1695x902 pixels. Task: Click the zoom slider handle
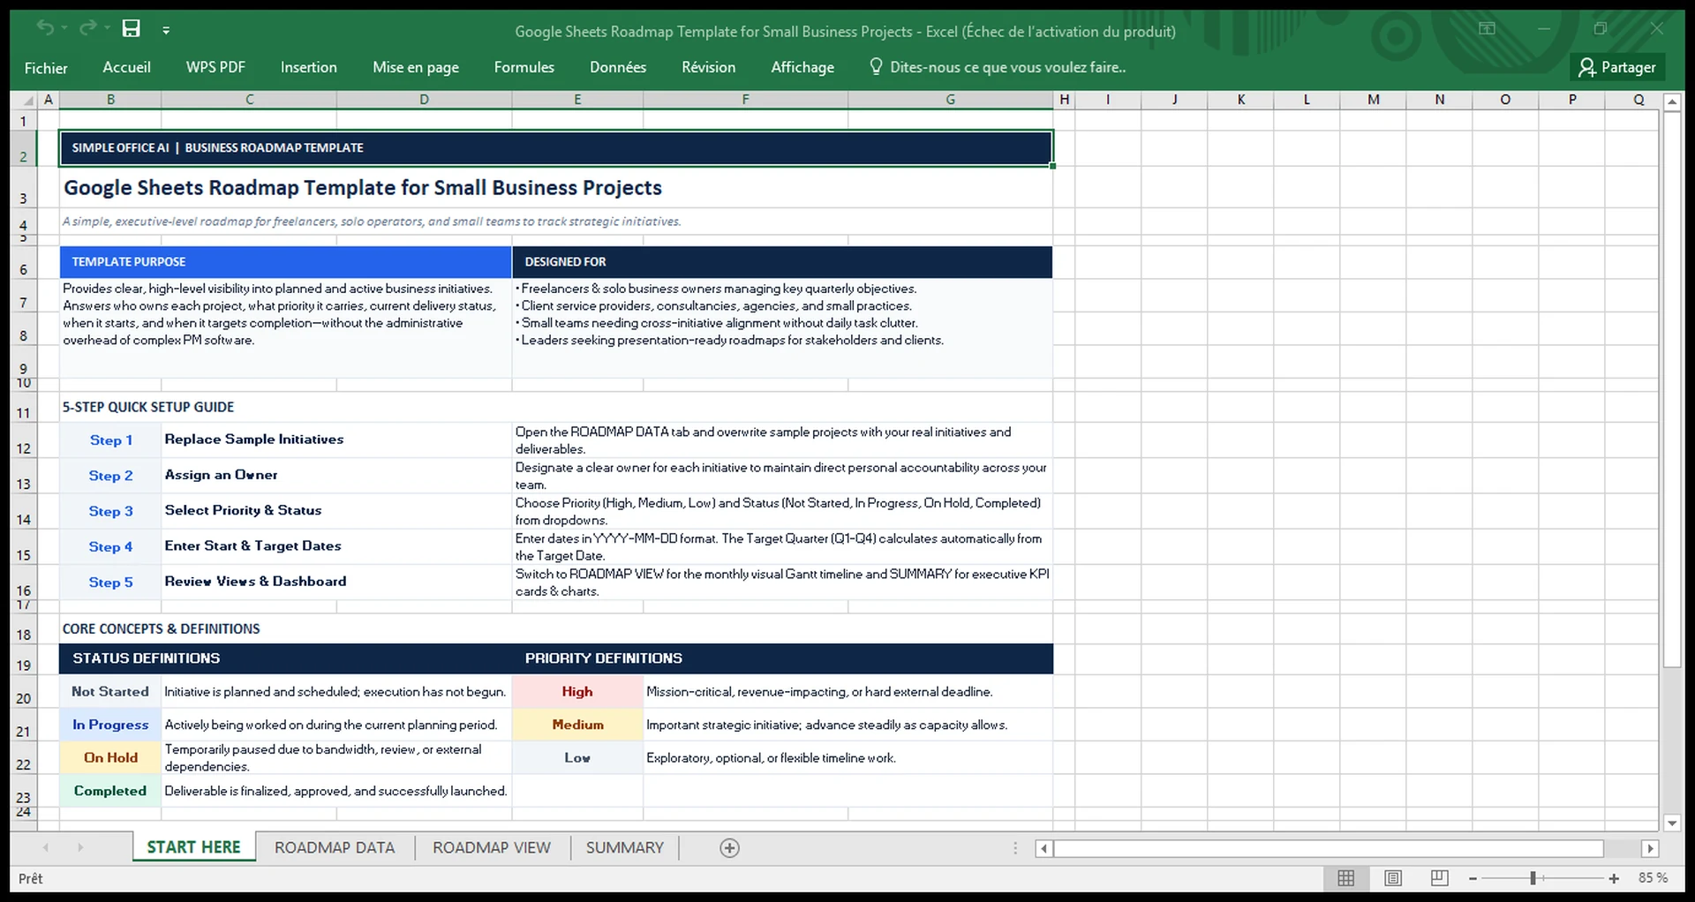1533,878
